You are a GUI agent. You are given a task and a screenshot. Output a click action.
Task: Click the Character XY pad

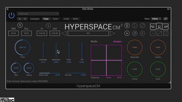tap(106, 60)
